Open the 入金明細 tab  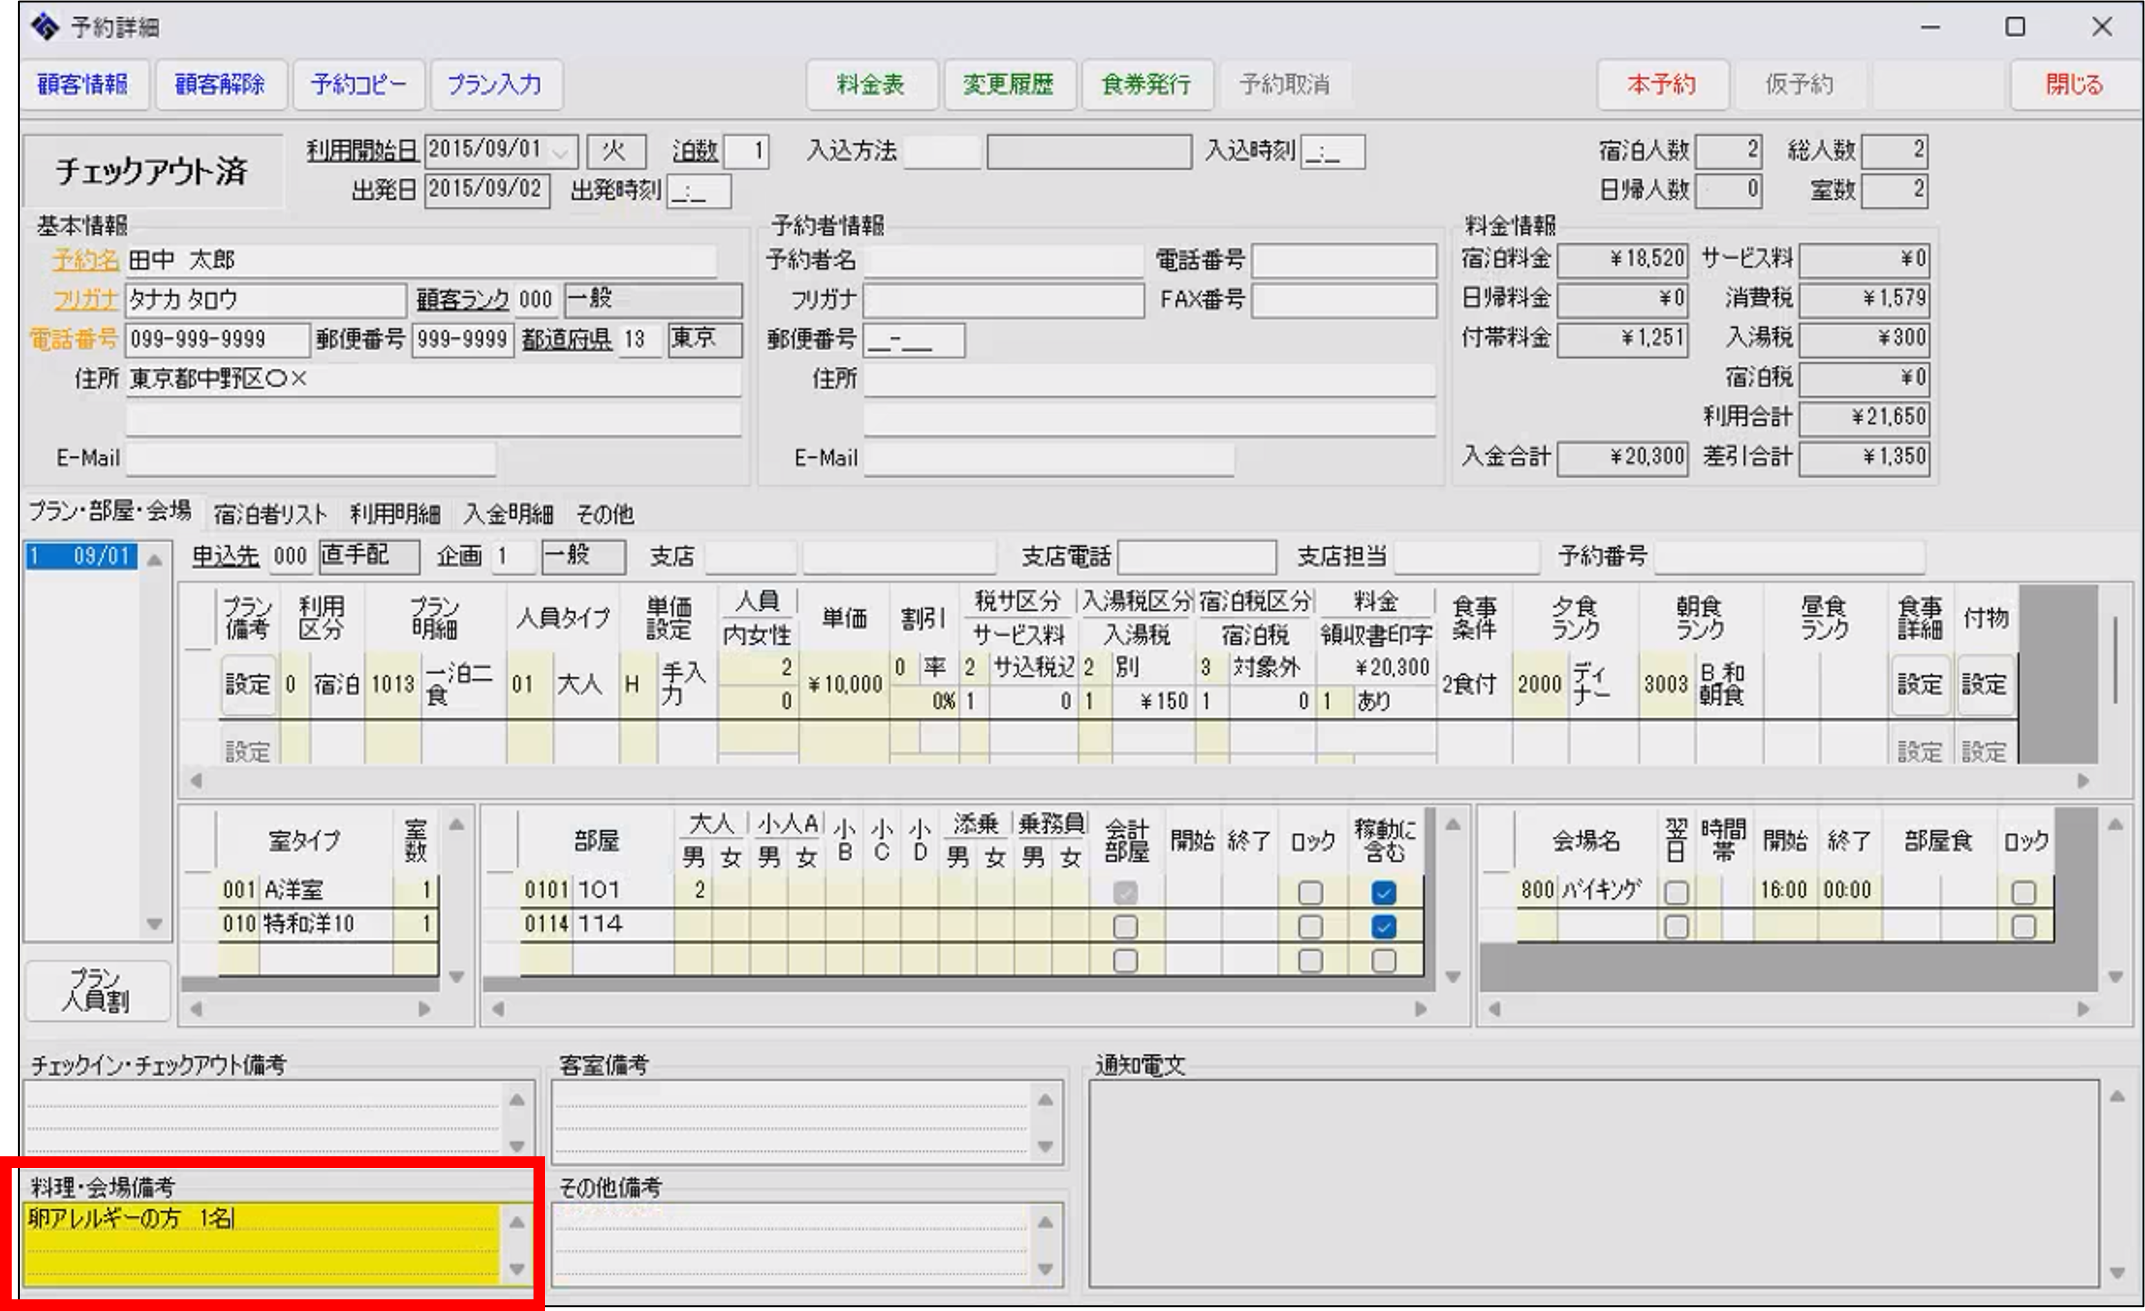point(508,514)
